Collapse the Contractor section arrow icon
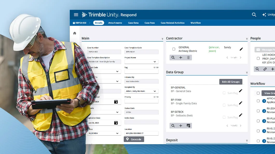This screenshot has width=275, height=154. click(x=247, y=39)
